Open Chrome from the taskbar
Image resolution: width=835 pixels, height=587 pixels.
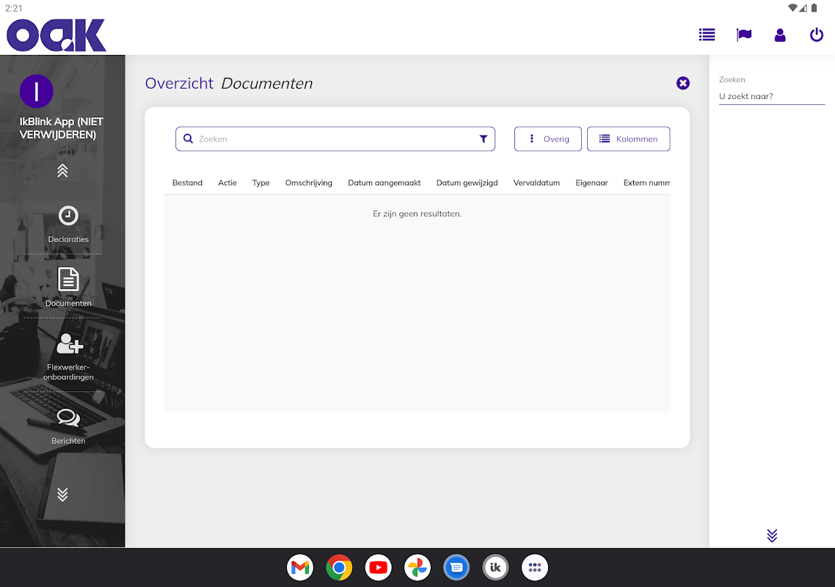(339, 568)
